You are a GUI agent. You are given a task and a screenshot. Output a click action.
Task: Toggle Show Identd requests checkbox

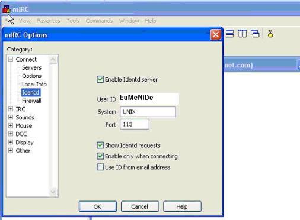click(x=100, y=145)
